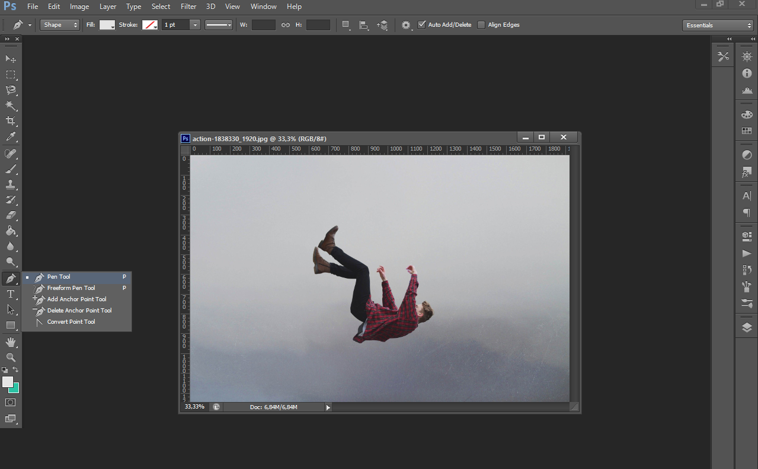Viewport: 758px width, 469px height.
Task: Open the Color panel palette icon
Action: (747, 114)
